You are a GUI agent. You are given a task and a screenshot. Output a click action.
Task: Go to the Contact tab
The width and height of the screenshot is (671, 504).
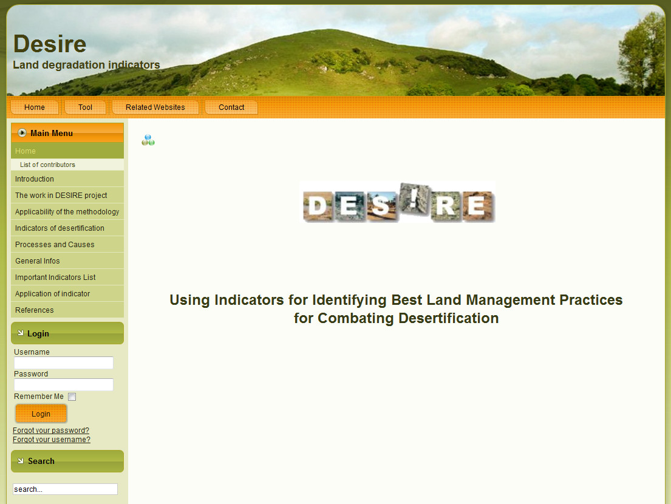click(x=231, y=107)
